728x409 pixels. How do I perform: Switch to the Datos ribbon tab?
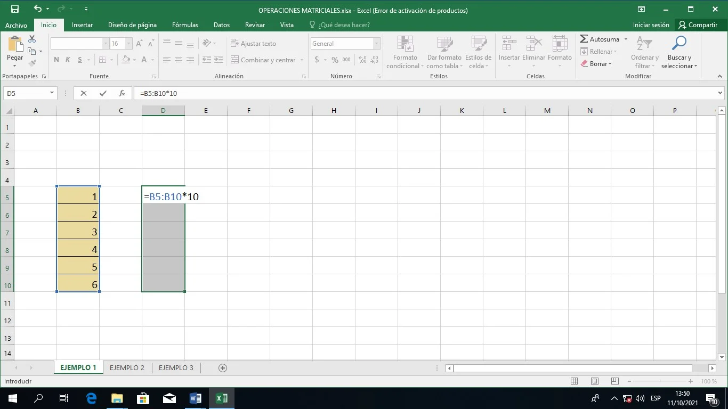point(222,25)
